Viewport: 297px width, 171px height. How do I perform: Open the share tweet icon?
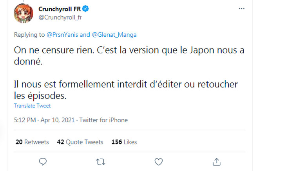216,161
